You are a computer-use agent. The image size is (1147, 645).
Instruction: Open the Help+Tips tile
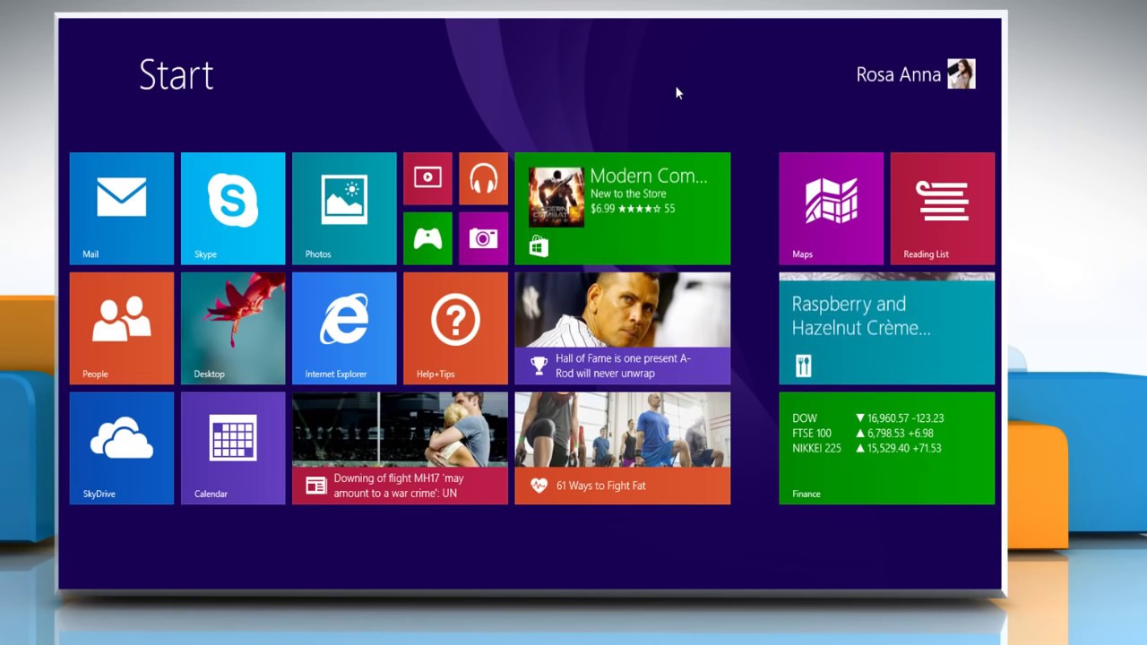pyautogui.click(x=455, y=329)
